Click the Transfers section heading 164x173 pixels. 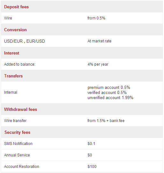coord(13,76)
